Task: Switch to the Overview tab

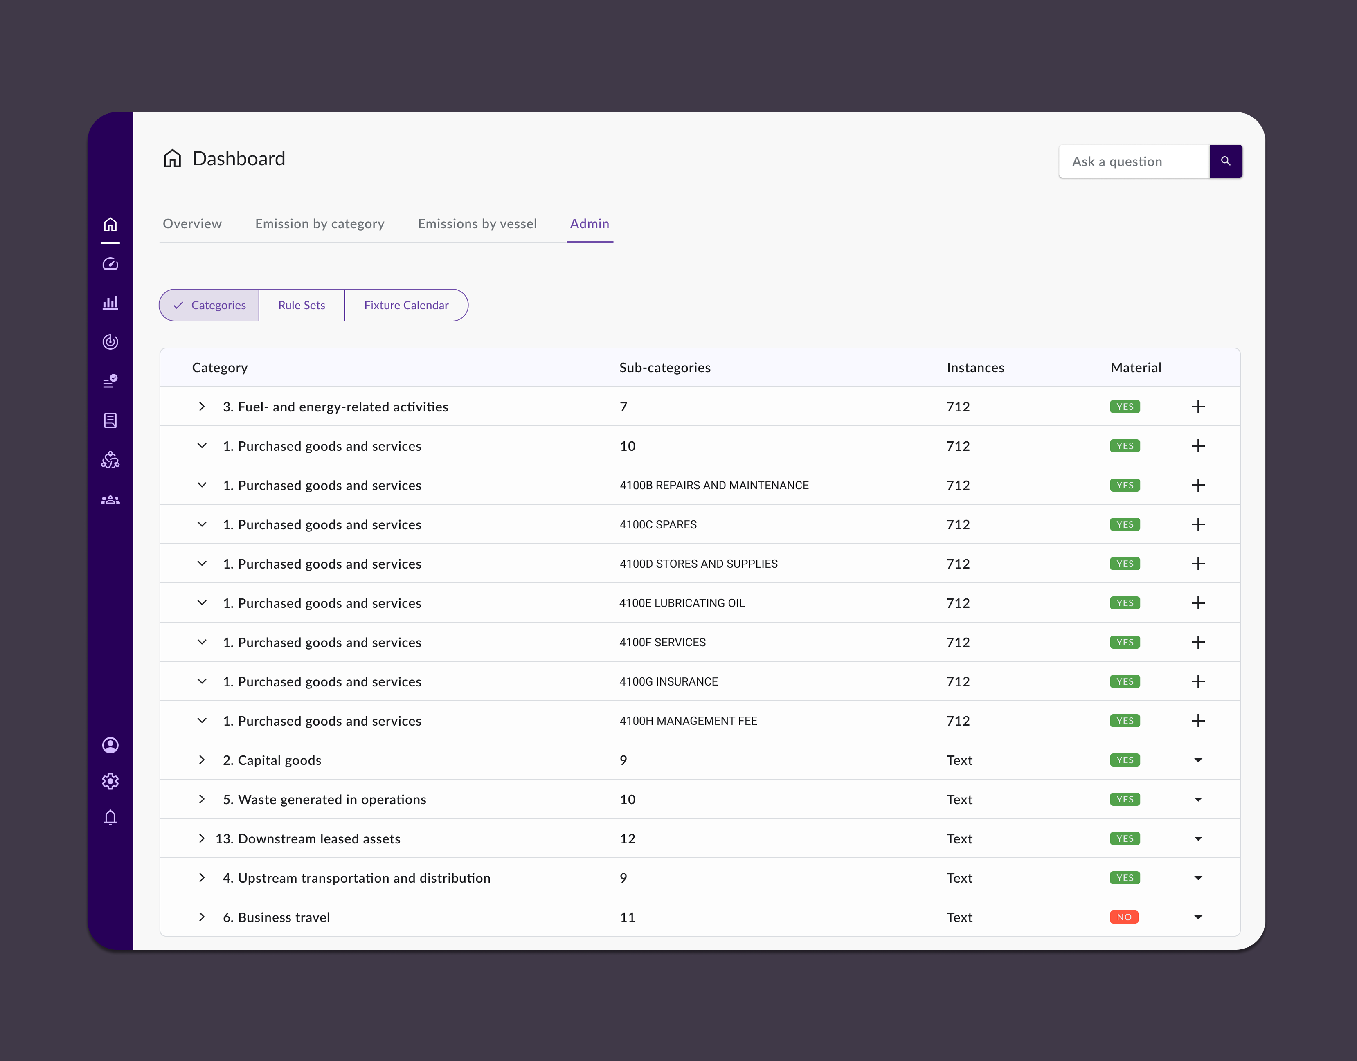Action: pyautogui.click(x=192, y=224)
